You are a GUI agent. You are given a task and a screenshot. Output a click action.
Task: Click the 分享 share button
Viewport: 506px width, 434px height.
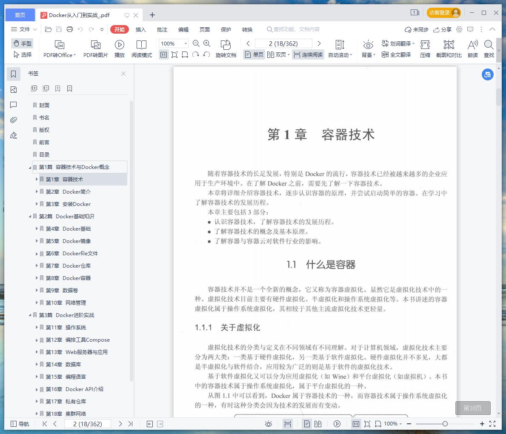click(x=443, y=30)
